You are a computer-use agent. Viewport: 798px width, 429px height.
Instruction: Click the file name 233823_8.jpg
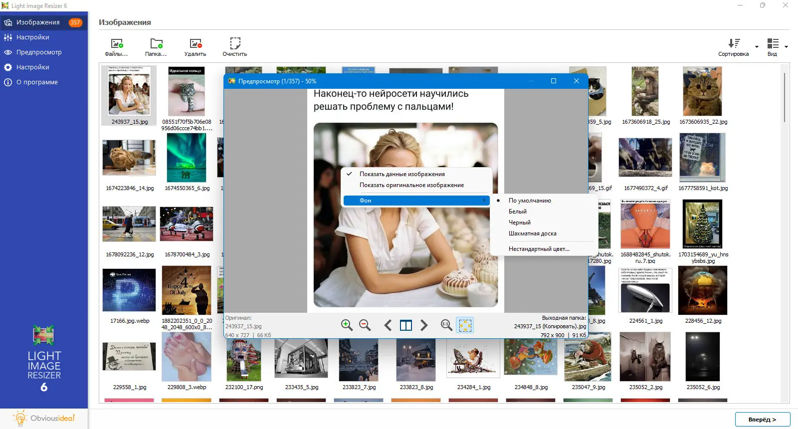point(416,387)
